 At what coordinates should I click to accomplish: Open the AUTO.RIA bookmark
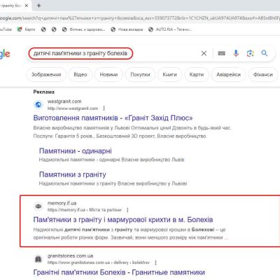point(170,29)
